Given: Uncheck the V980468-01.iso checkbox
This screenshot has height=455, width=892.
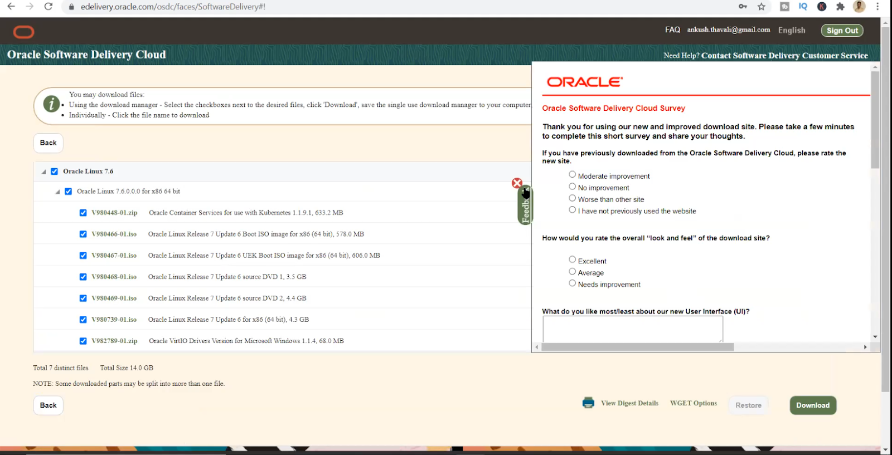Looking at the screenshot, I should pos(83,277).
